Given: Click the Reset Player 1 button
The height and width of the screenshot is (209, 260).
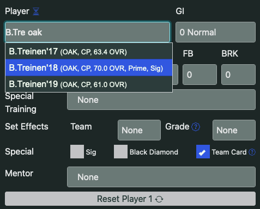Looking at the screenshot, I should pos(130,199).
